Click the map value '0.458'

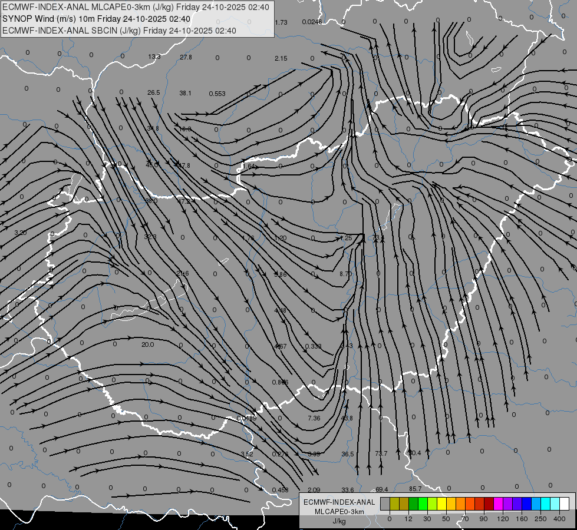click(280, 490)
